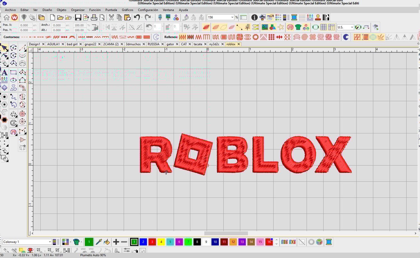Image resolution: width=420 pixels, height=258 pixels.
Task: Click the paste clipboard icon
Action: point(127,18)
